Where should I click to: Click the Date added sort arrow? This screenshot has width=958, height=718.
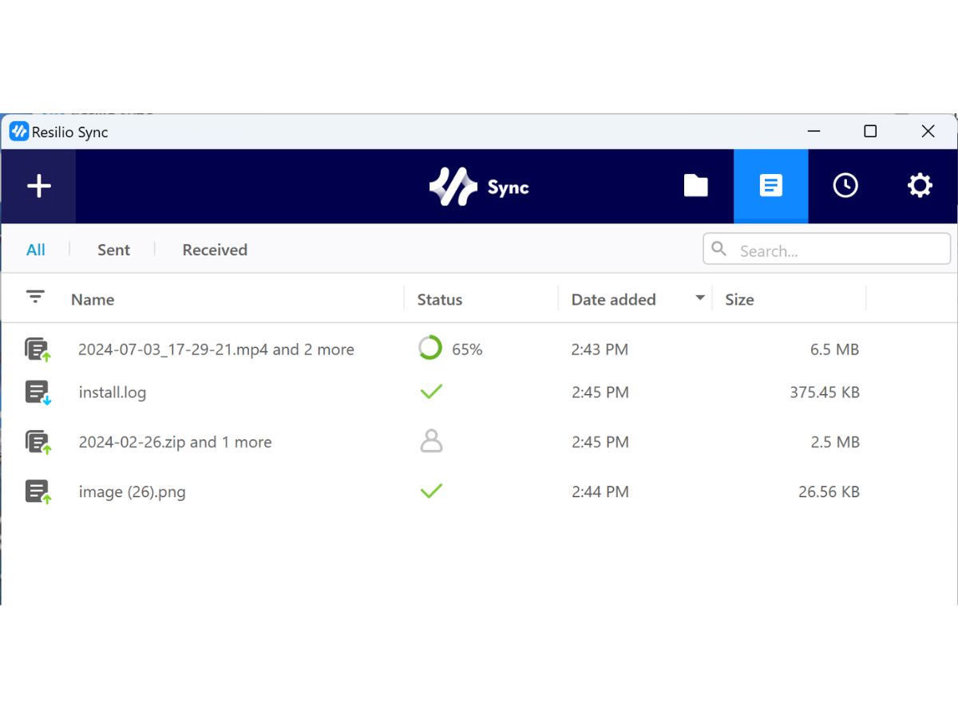[x=700, y=298]
